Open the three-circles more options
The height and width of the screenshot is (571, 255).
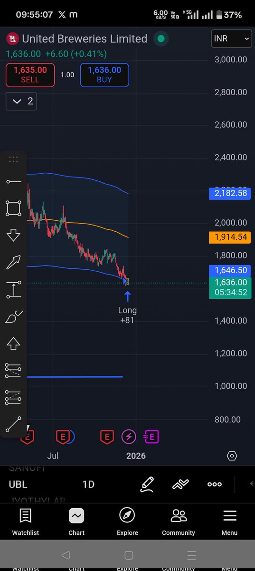[x=215, y=484]
